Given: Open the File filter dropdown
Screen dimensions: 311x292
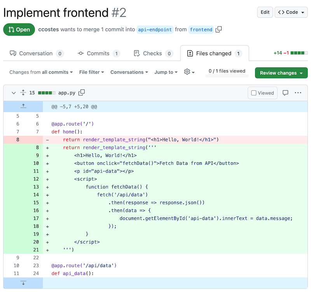Looking at the screenshot, I should pyautogui.click(x=91, y=72).
